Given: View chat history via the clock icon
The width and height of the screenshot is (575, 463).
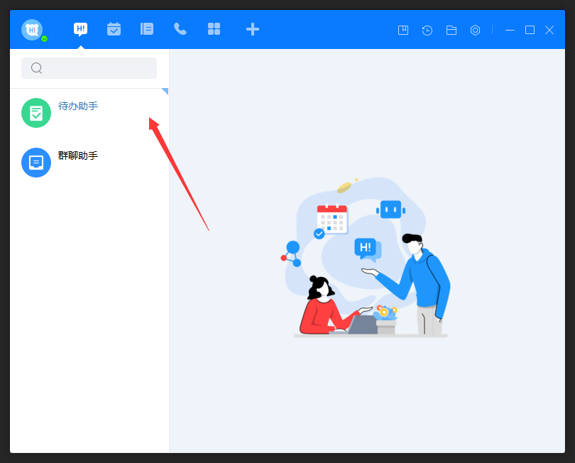Looking at the screenshot, I should coord(427,30).
